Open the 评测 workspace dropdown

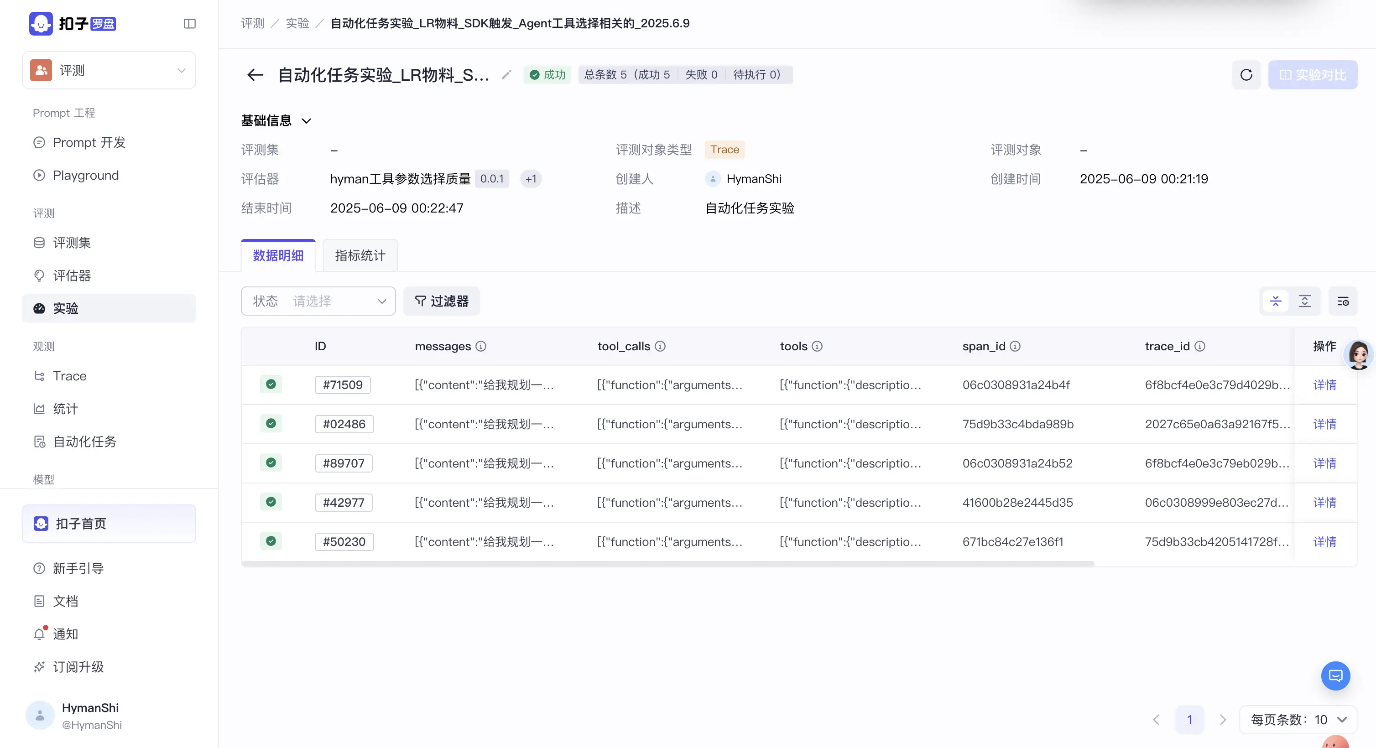pos(109,71)
